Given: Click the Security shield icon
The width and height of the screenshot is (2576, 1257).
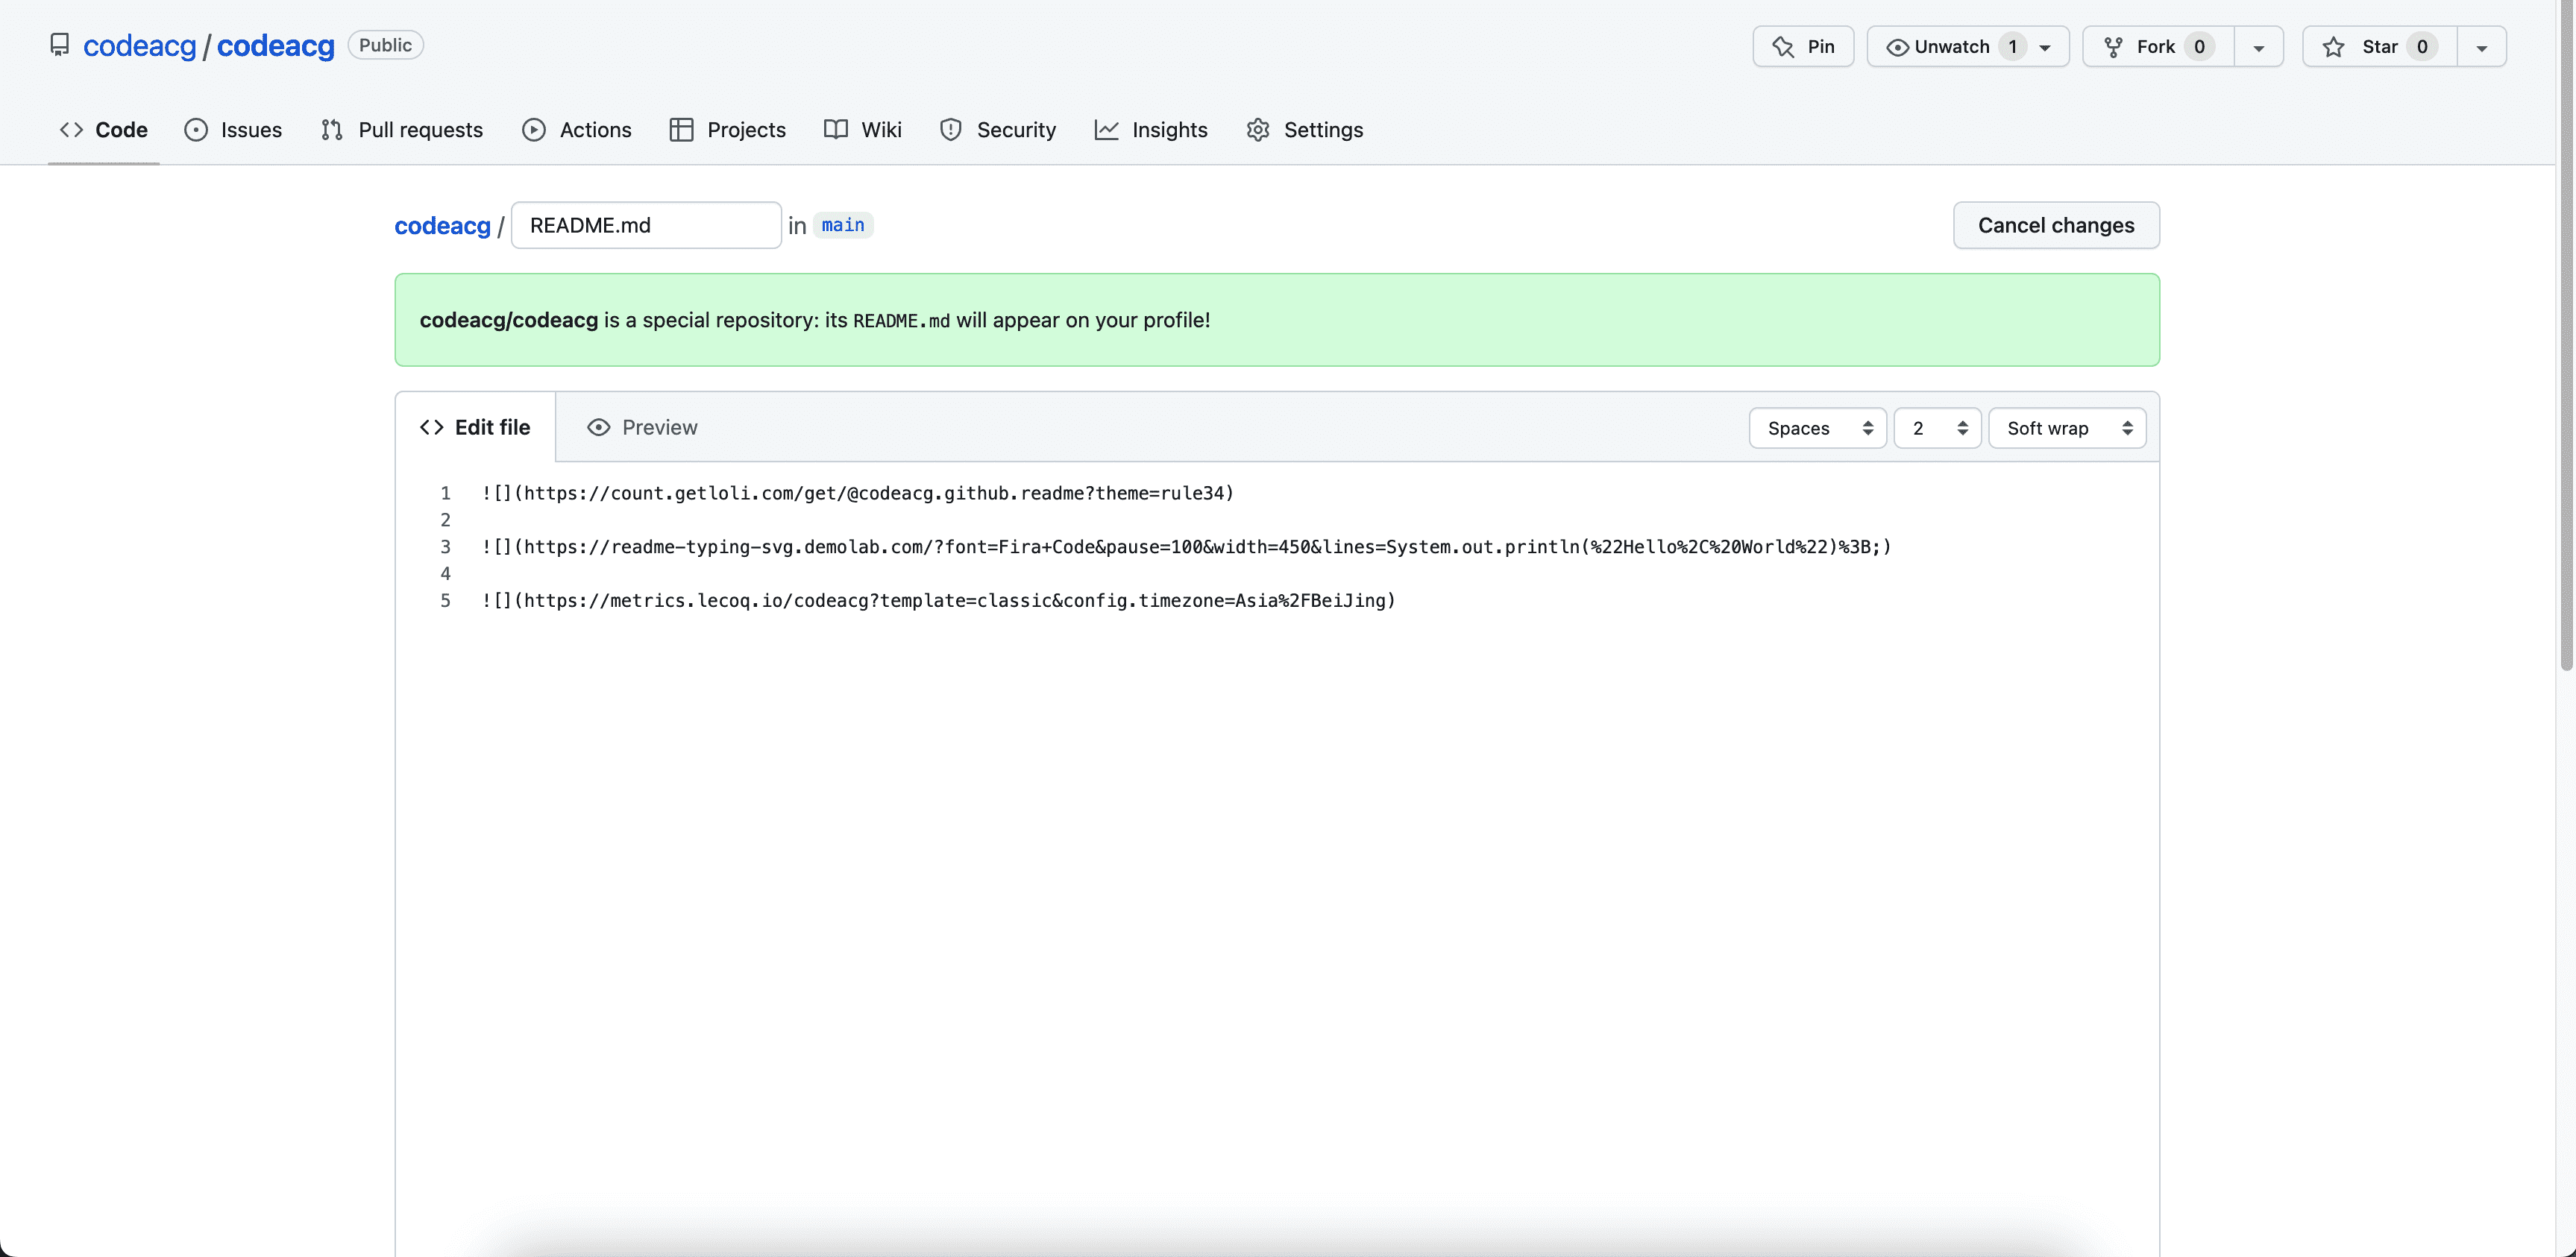Looking at the screenshot, I should tap(951, 130).
